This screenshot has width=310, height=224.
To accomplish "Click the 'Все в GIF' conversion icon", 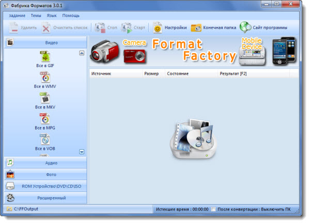I will 45,57.
